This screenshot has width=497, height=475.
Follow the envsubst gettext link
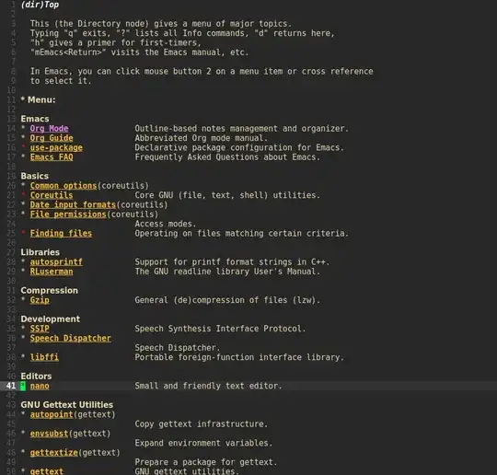pyautogui.click(x=49, y=434)
